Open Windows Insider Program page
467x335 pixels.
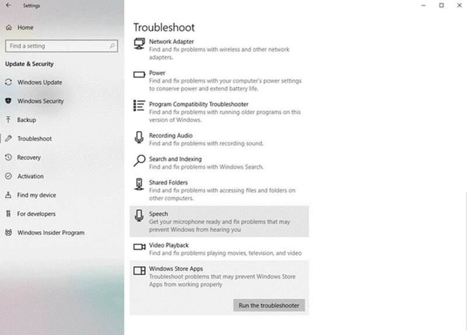(x=51, y=232)
